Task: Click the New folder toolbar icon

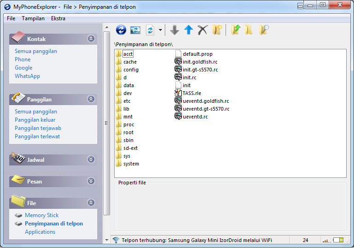Action: click(217, 30)
